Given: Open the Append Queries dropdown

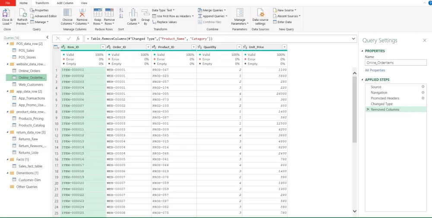Looking at the screenshot, I should coord(213,16).
